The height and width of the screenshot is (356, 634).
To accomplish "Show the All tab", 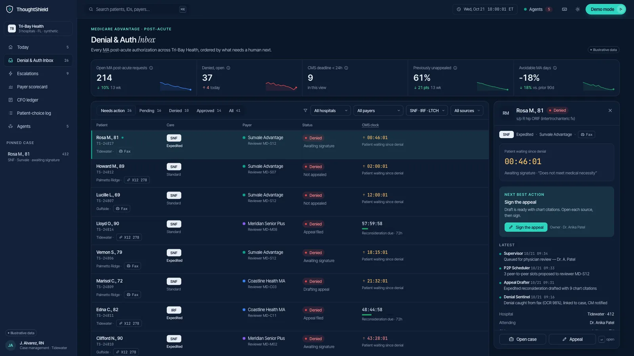I will (235, 111).
